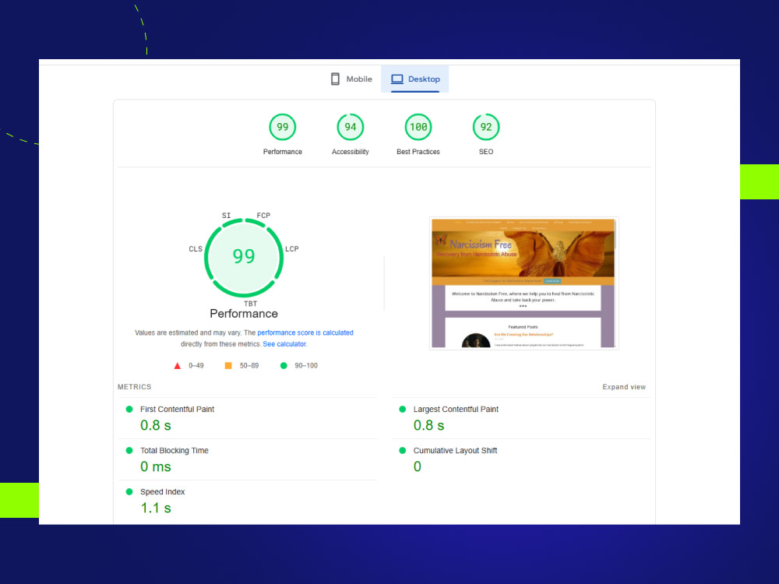The width and height of the screenshot is (779, 584).
Task: Click the METRICS section heading
Action: (x=134, y=387)
